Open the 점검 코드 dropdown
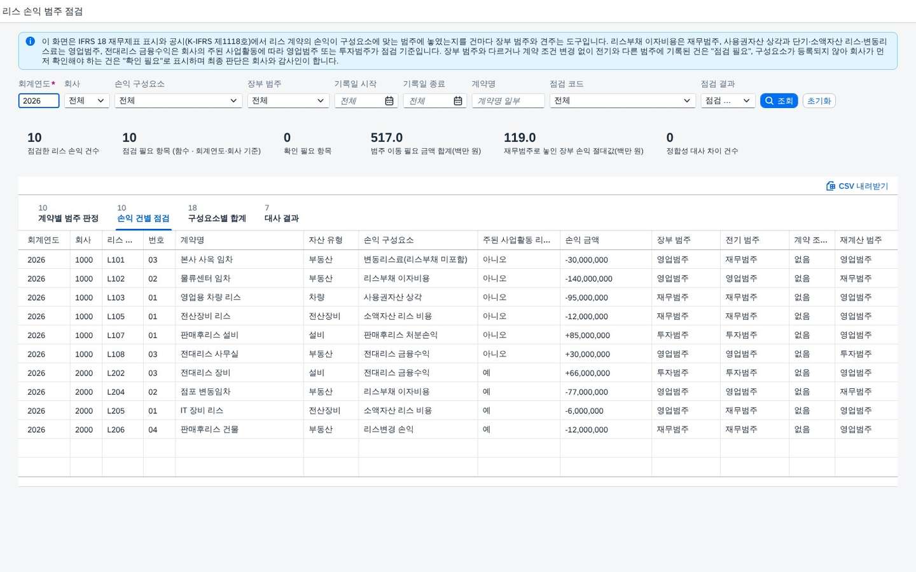The width and height of the screenshot is (916, 572). tap(622, 100)
